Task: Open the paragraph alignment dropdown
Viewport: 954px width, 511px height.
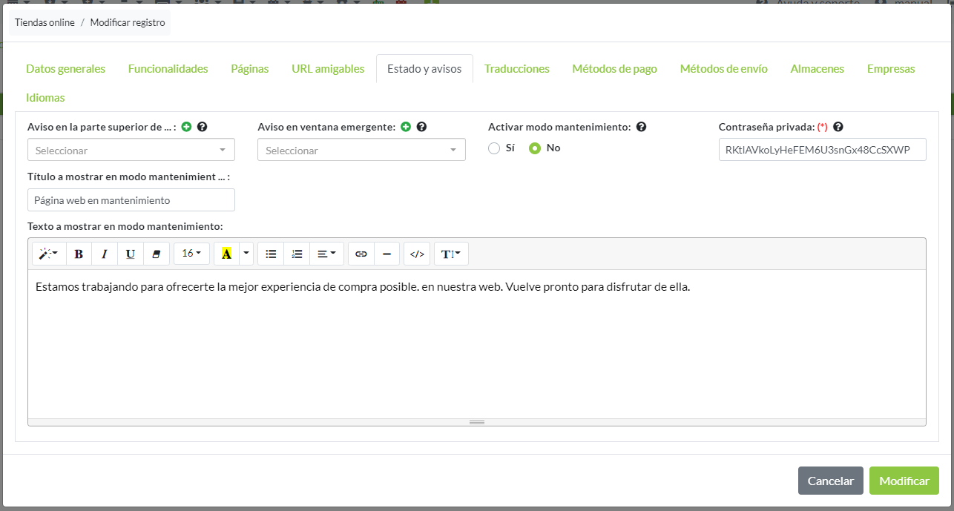Action: [326, 254]
